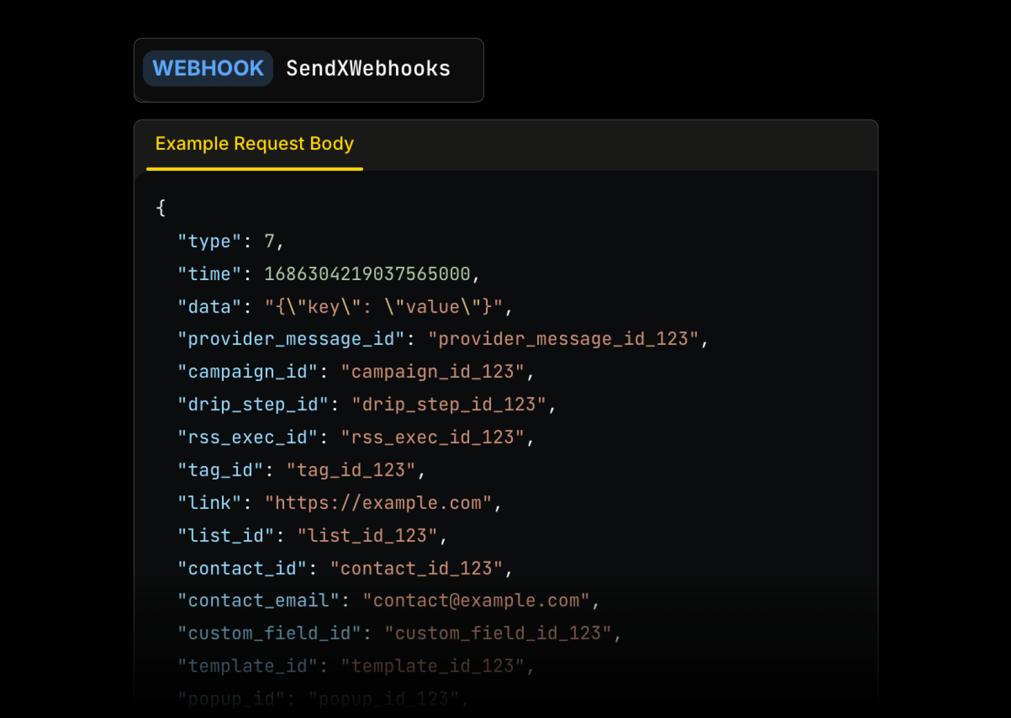The image size is (1011, 718).
Task: Click the "custom_field_id_123" value
Action: (498, 634)
